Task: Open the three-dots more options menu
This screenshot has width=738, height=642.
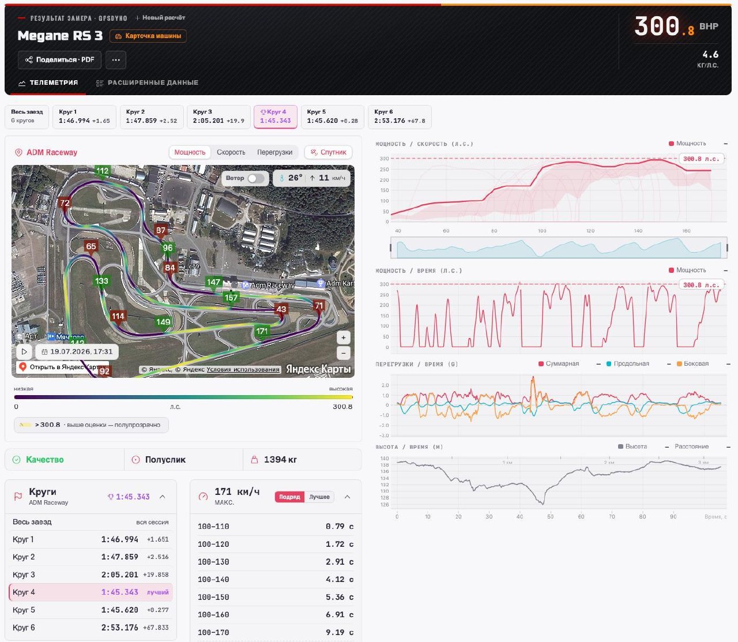Action: (x=116, y=59)
